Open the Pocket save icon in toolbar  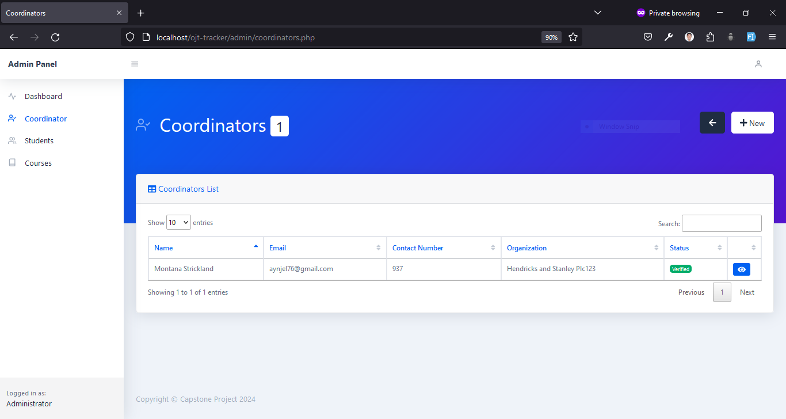pyautogui.click(x=647, y=37)
